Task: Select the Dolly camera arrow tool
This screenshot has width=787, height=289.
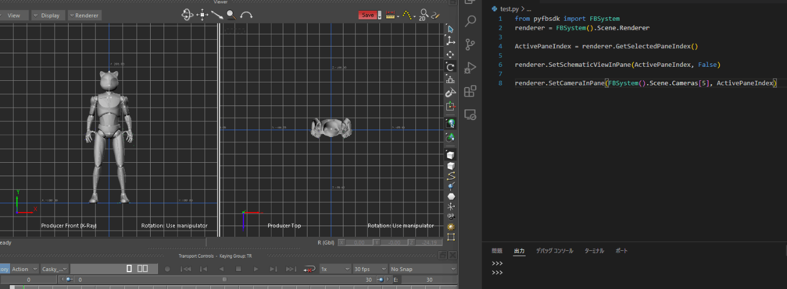Action: click(x=217, y=15)
